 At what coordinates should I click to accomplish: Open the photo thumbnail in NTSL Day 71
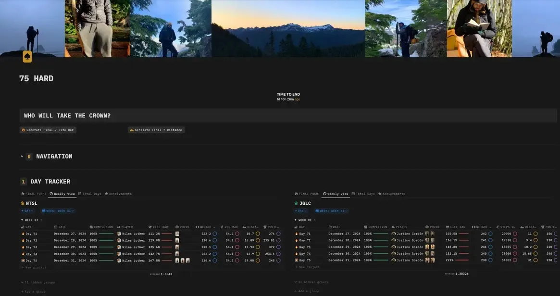point(177,234)
